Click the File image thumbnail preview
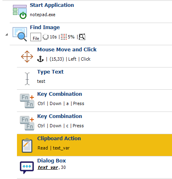 (36, 37)
